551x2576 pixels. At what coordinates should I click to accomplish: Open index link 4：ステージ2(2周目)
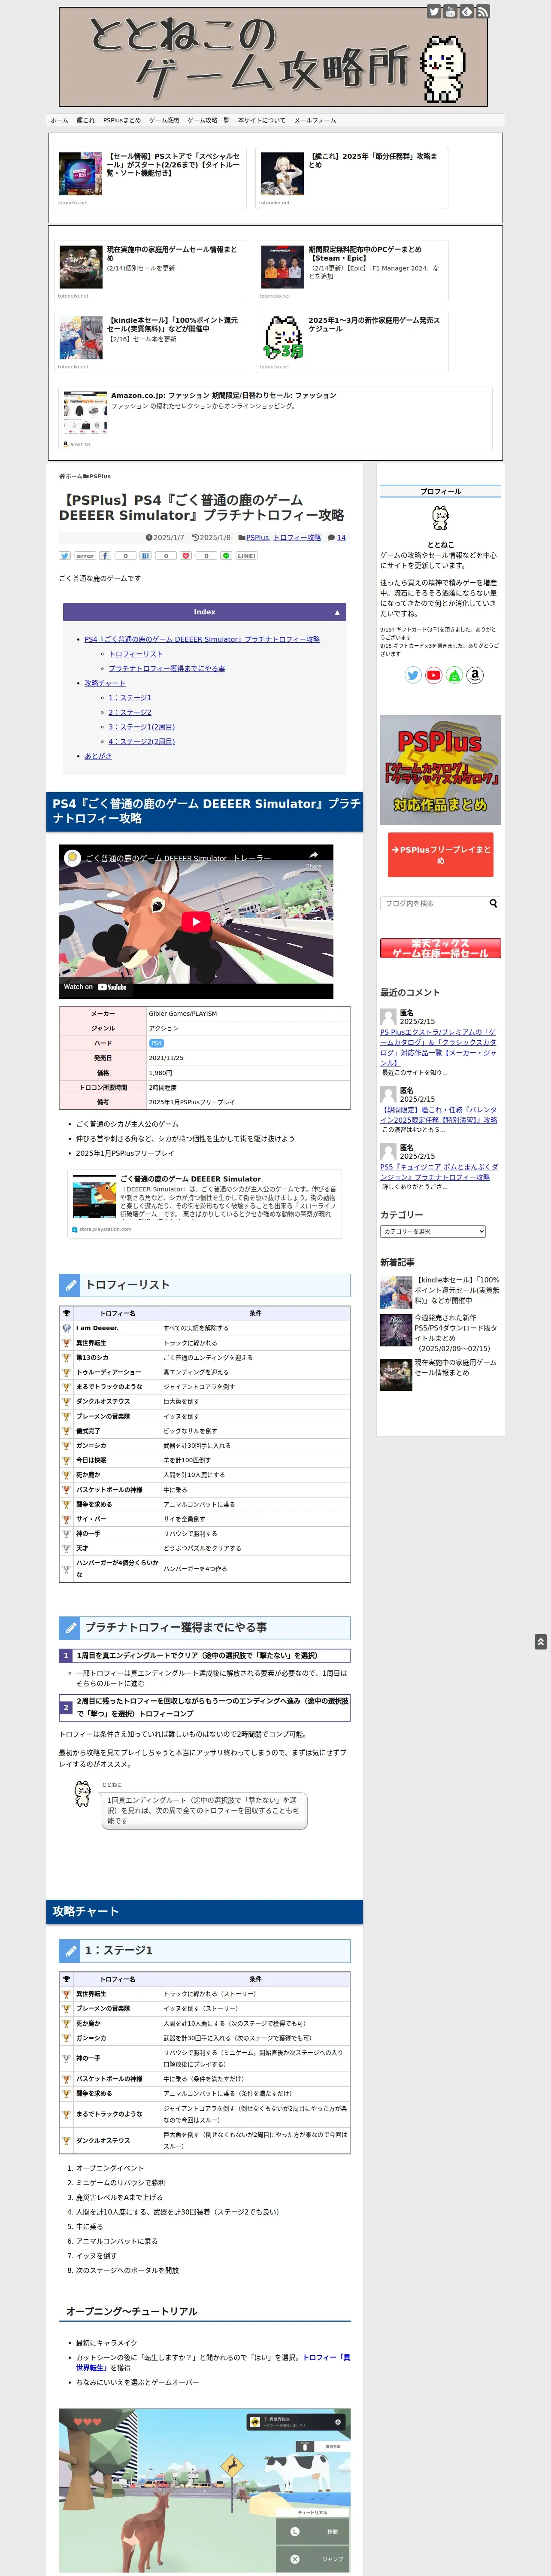tap(142, 741)
